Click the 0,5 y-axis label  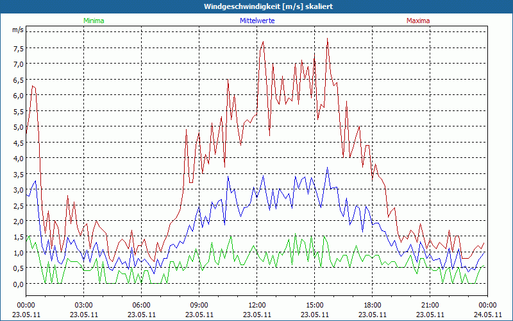click(x=19, y=268)
